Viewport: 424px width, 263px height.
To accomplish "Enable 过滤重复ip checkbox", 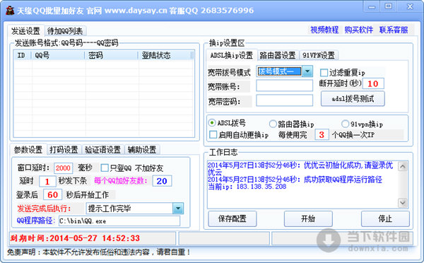I will [324, 73].
